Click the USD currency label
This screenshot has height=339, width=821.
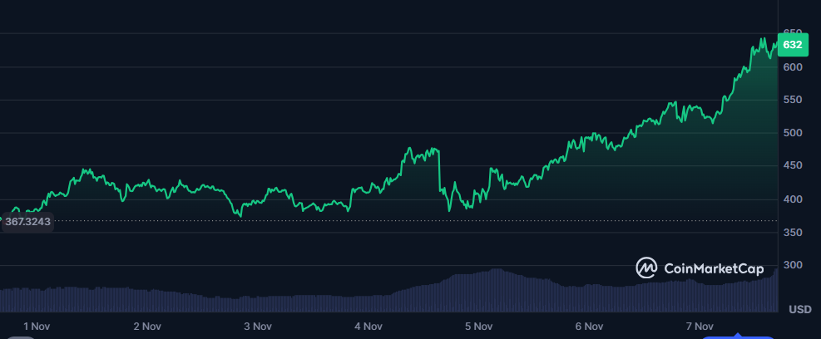click(799, 310)
